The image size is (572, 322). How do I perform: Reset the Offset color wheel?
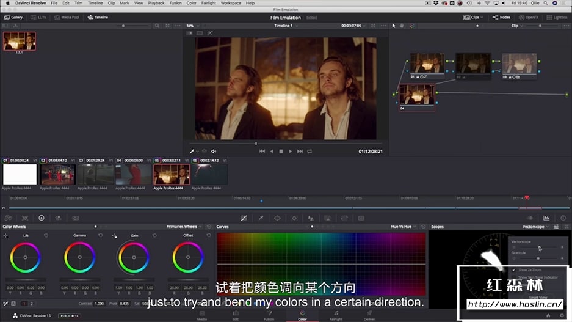pos(209,235)
